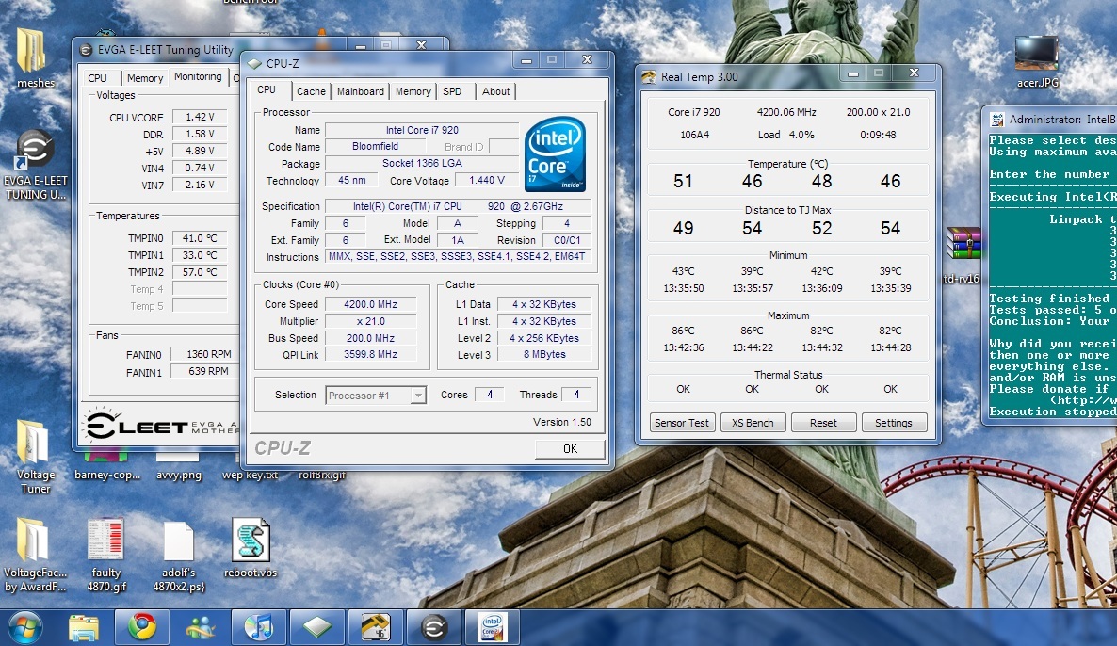The image size is (1117, 646).
Task: Switch to the SPD tab in CPU-Z
Action: point(452,91)
